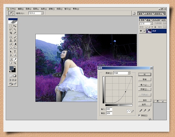The image size is (175, 137).
Task: Select the Zoom tool
Action: pyautogui.click(x=15, y=63)
